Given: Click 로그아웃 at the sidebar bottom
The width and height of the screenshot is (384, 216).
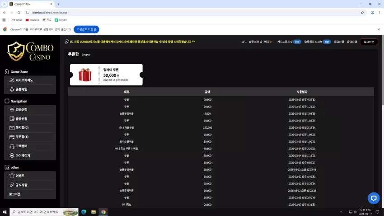Looking at the screenshot, I should click(x=15, y=194).
